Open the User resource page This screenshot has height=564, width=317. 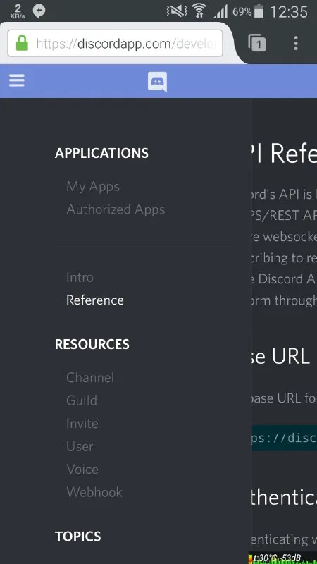80,446
